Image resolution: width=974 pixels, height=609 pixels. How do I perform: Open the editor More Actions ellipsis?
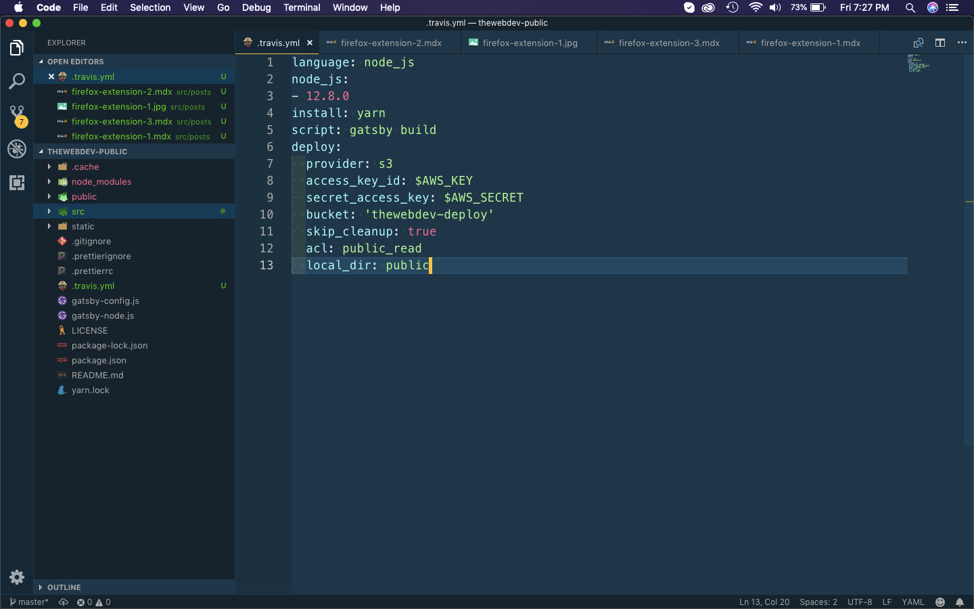[x=962, y=43]
